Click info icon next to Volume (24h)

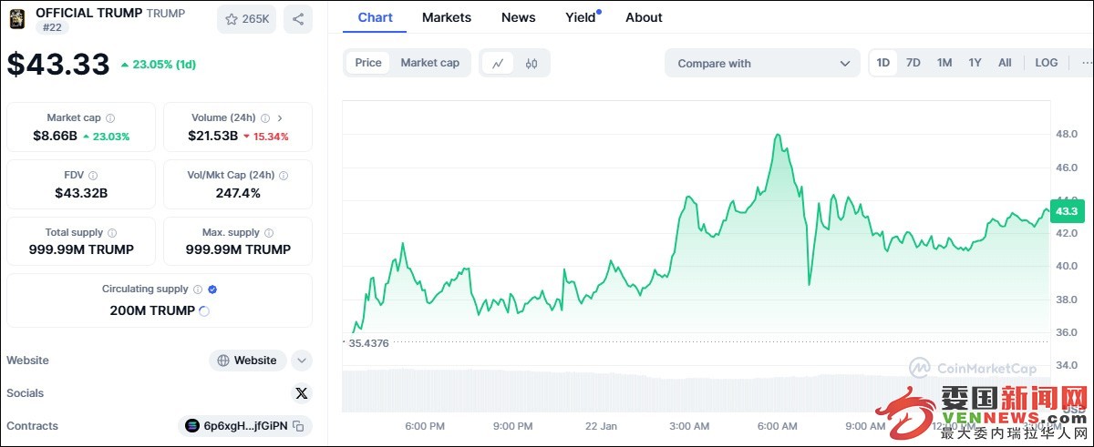[x=265, y=118]
